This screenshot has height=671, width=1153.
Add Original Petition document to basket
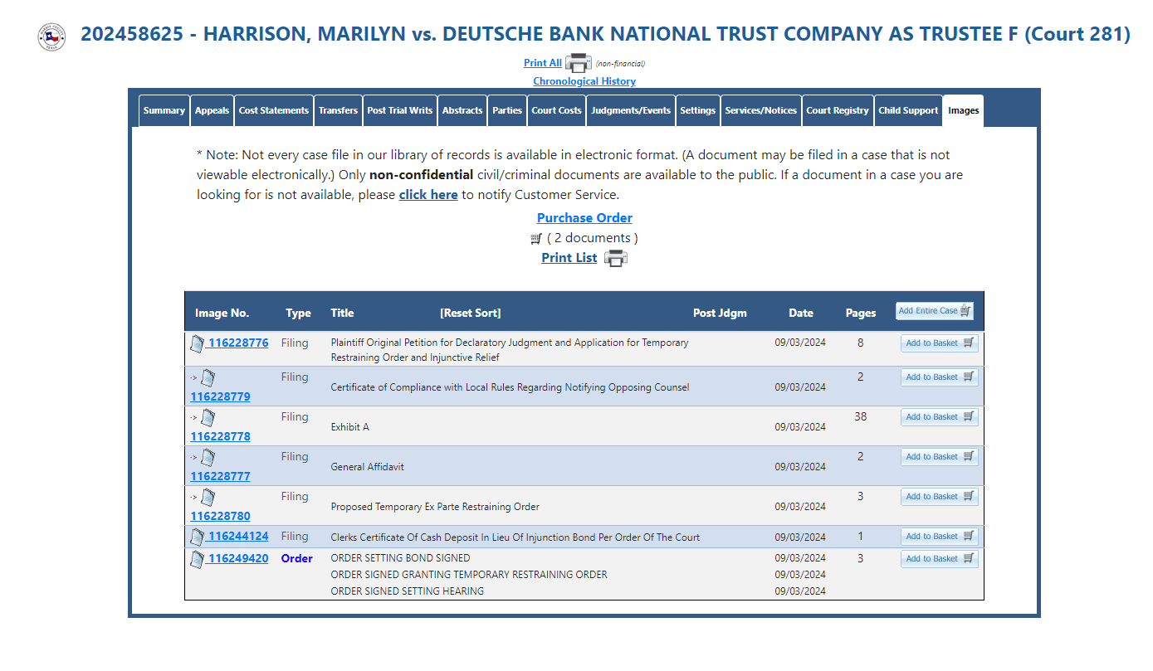click(940, 343)
